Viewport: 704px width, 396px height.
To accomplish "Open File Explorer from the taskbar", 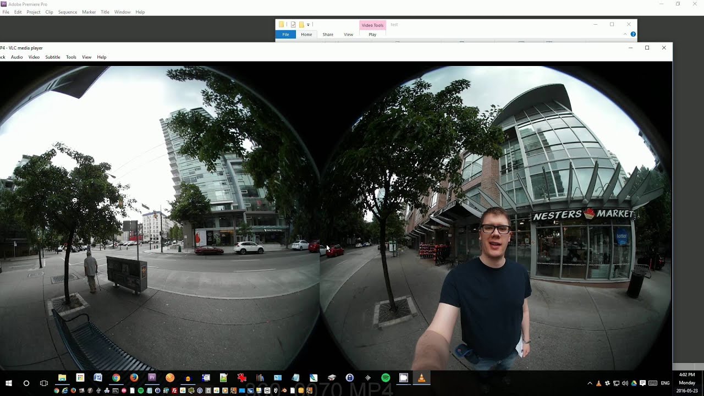I will pyautogui.click(x=62, y=378).
